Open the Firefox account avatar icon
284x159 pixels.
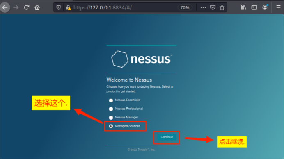265,7
